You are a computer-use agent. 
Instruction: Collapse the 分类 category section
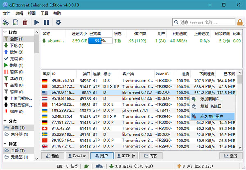[5, 122]
